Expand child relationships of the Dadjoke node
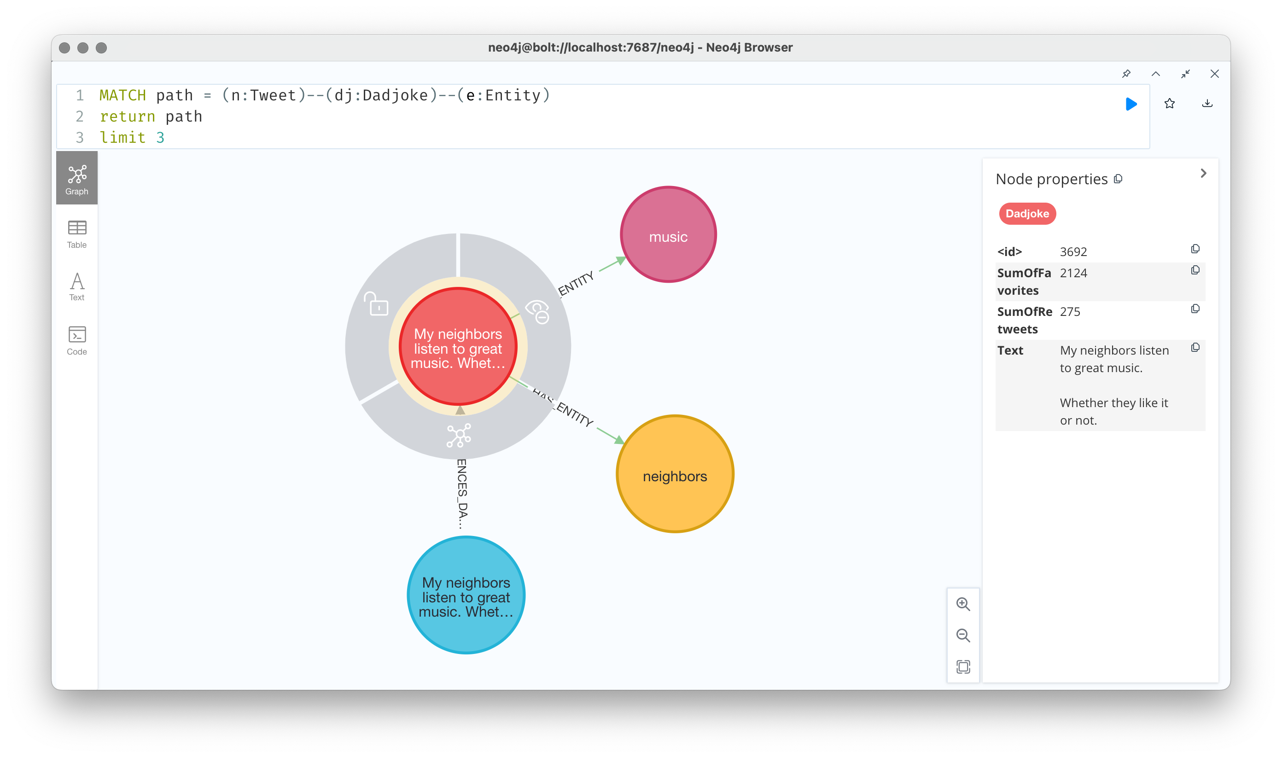This screenshot has width=1282, height=758. pos(459,436)
